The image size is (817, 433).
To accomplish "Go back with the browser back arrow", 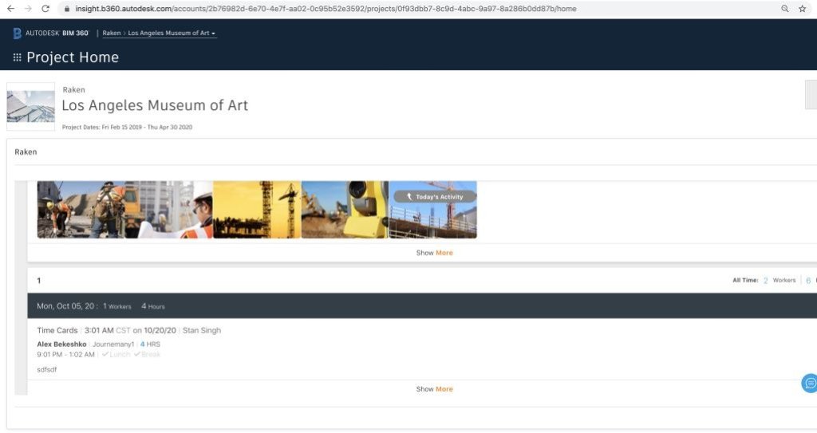I will (x=10, y=9).
